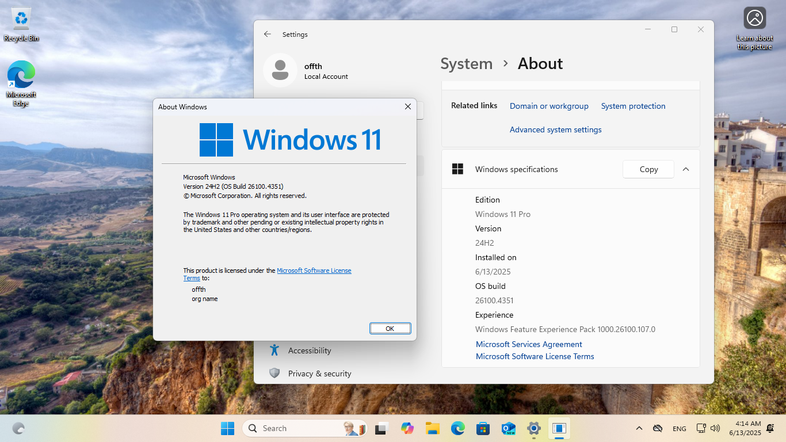The width and height of the screenshot is (786, 442).
Task: Click 'org name' in About Windows dialog
Action: pyautogui.click(x=205, y=299)
